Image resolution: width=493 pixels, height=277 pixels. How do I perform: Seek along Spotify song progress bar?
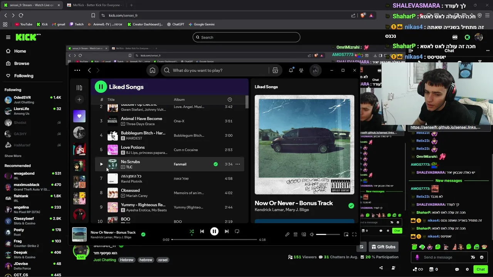pyautogui.click(x=214, y=240)
